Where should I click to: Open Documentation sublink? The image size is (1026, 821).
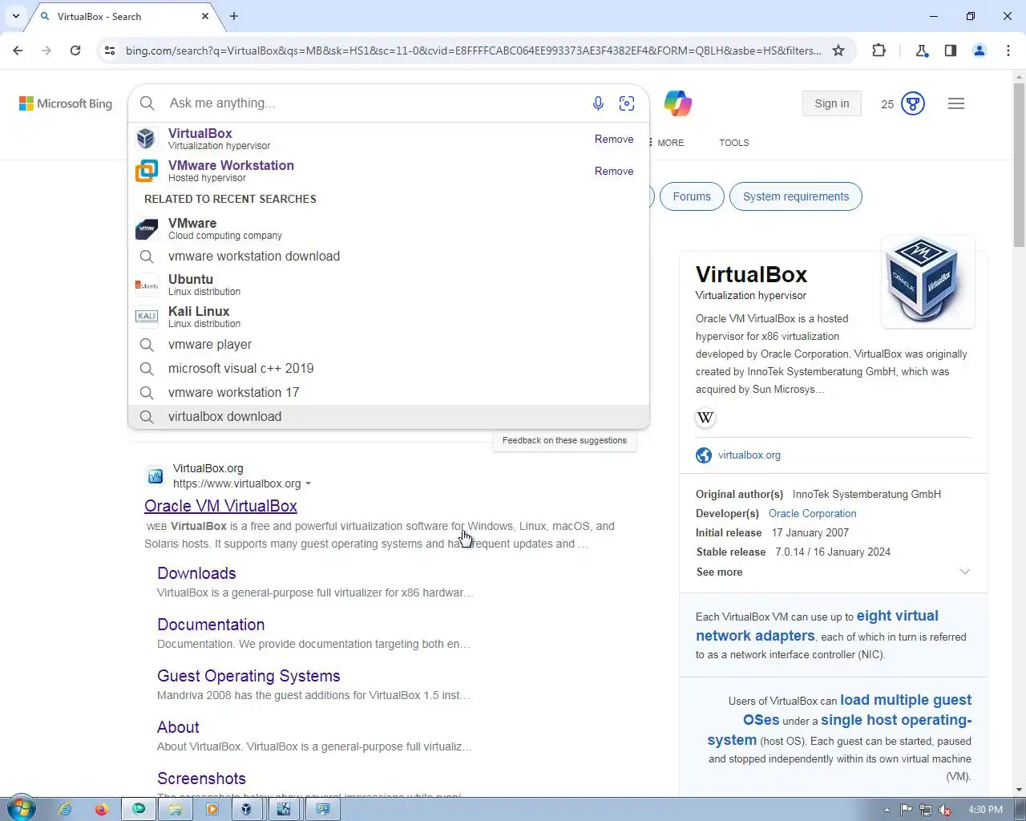coord(211,625)
